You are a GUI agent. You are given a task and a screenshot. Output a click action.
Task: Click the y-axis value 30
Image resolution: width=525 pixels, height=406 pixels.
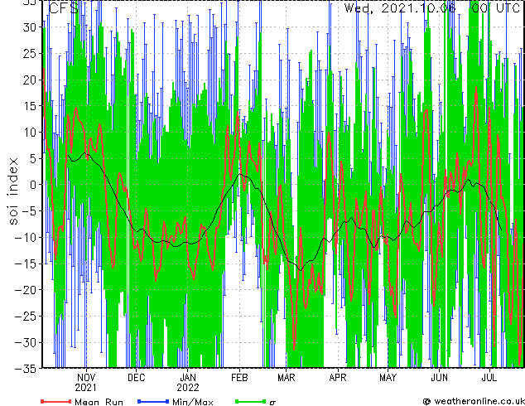pos(30,27)
